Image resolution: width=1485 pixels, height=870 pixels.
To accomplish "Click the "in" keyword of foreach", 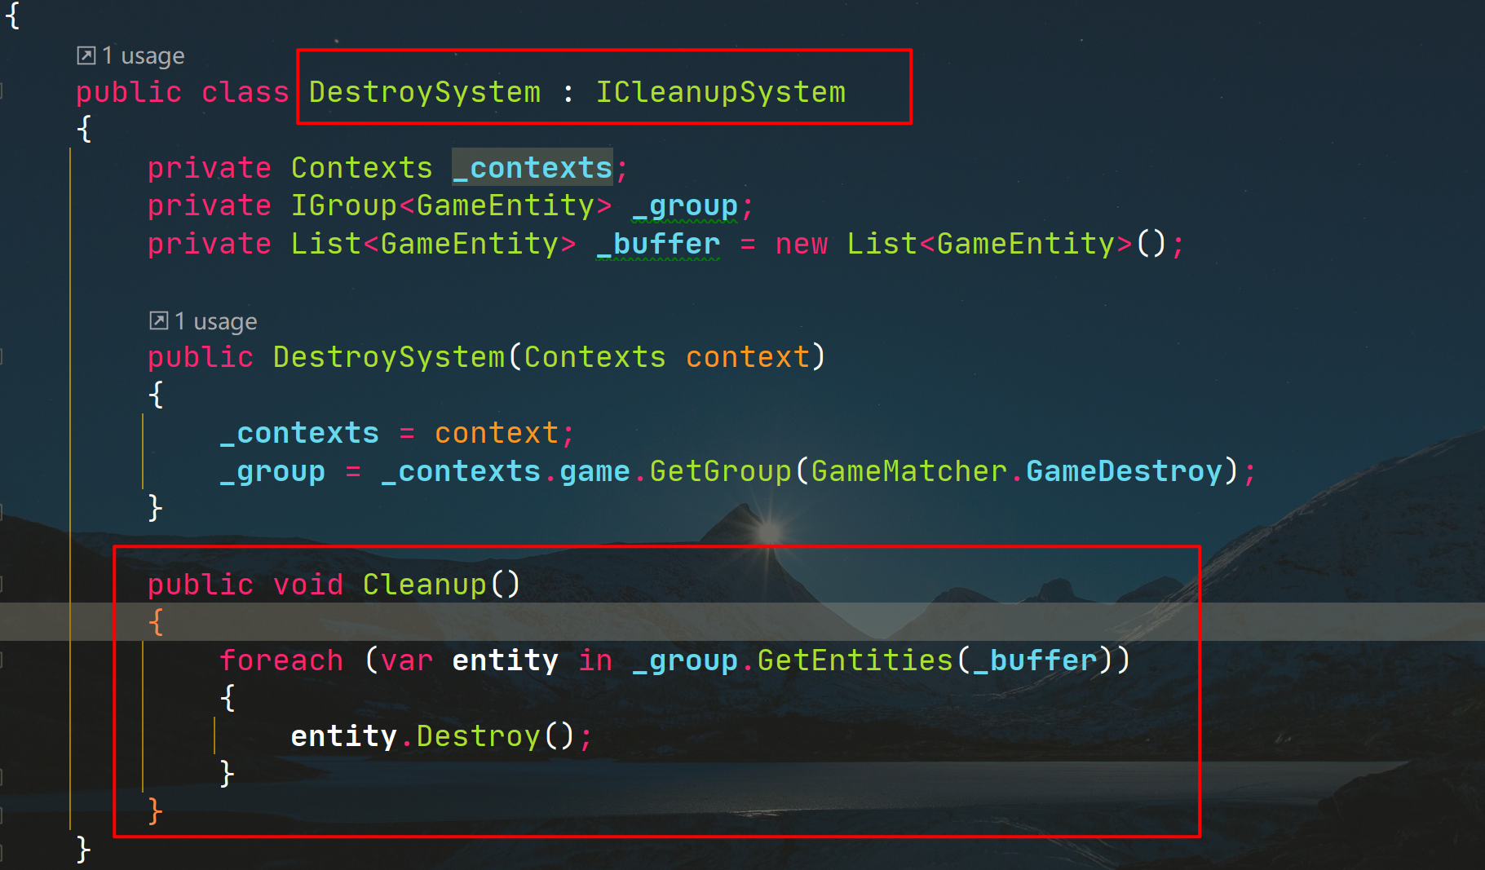I will point(595,660).
